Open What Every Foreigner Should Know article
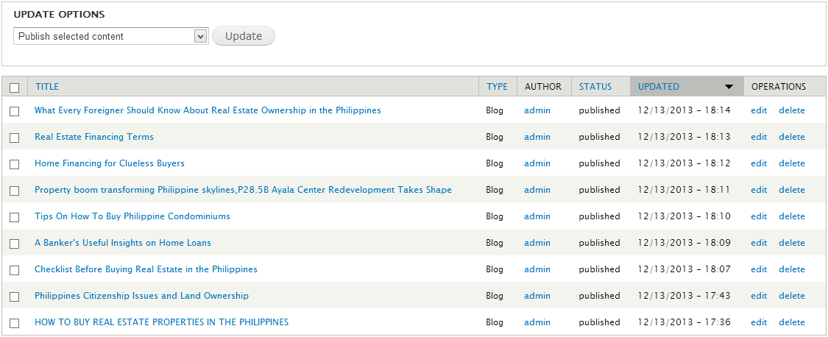This screenshot has height=337, width=828. coord(208,110)
